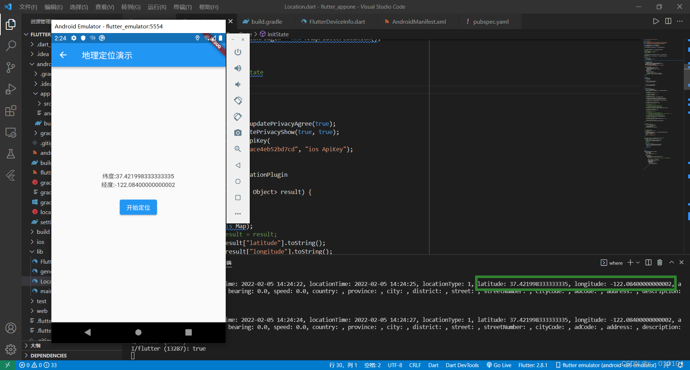The height and width of the screenshot is (370, 690).
Task: Tap the 开始定位 button in emulator
Action: pyautogui.click(x=138, y=207)
